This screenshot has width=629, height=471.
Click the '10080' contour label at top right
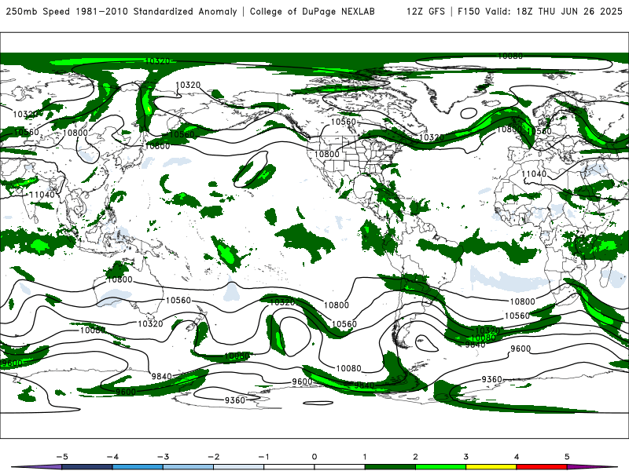[510, 56]
